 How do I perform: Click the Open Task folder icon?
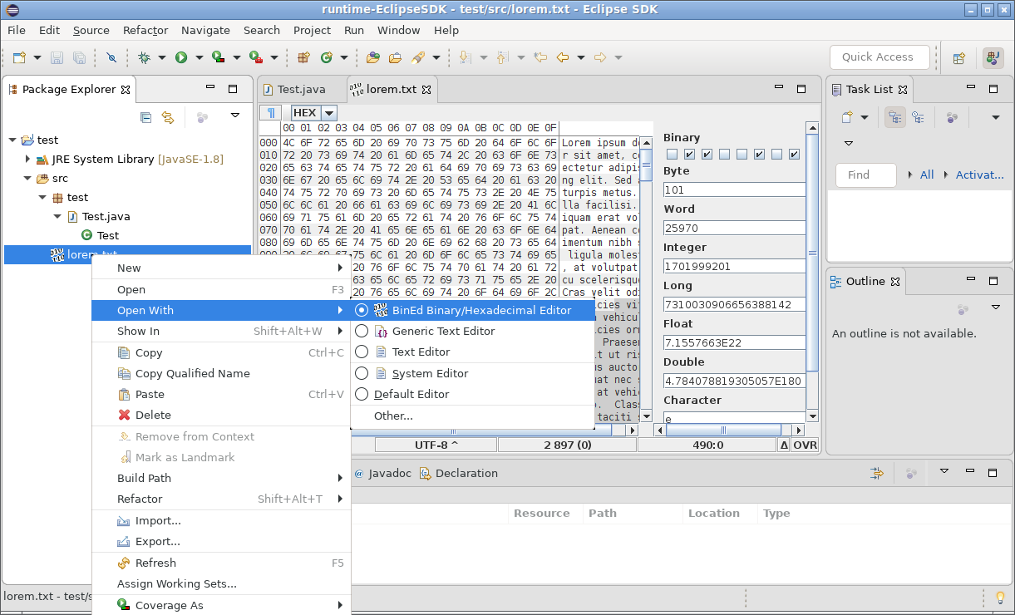point(395,57)
